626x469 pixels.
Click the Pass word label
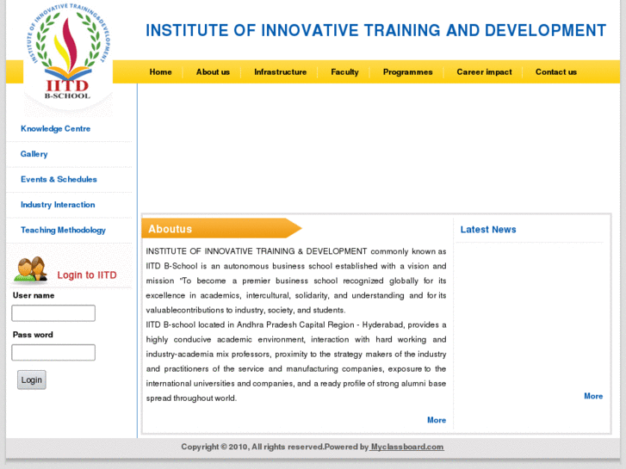[x=33, y=335]
